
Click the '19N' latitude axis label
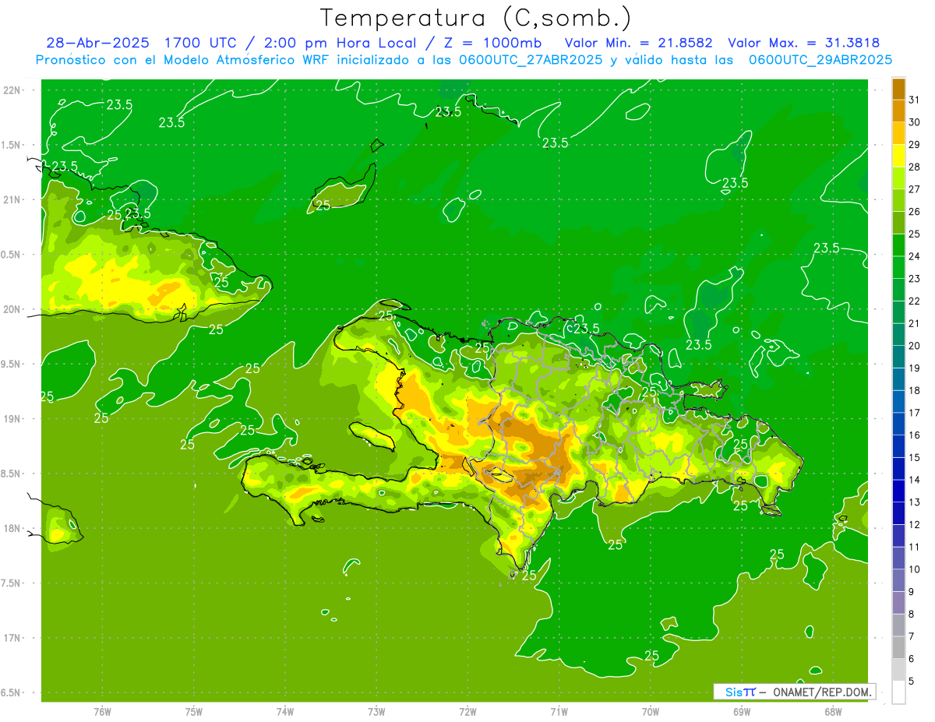12,419
